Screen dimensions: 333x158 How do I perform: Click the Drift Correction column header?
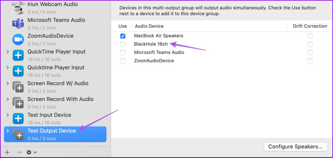click(310, 26)
